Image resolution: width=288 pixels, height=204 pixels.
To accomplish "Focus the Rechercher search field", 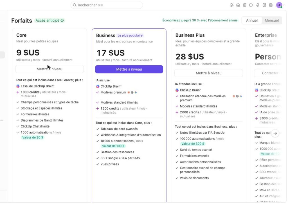I will [107, 5].
